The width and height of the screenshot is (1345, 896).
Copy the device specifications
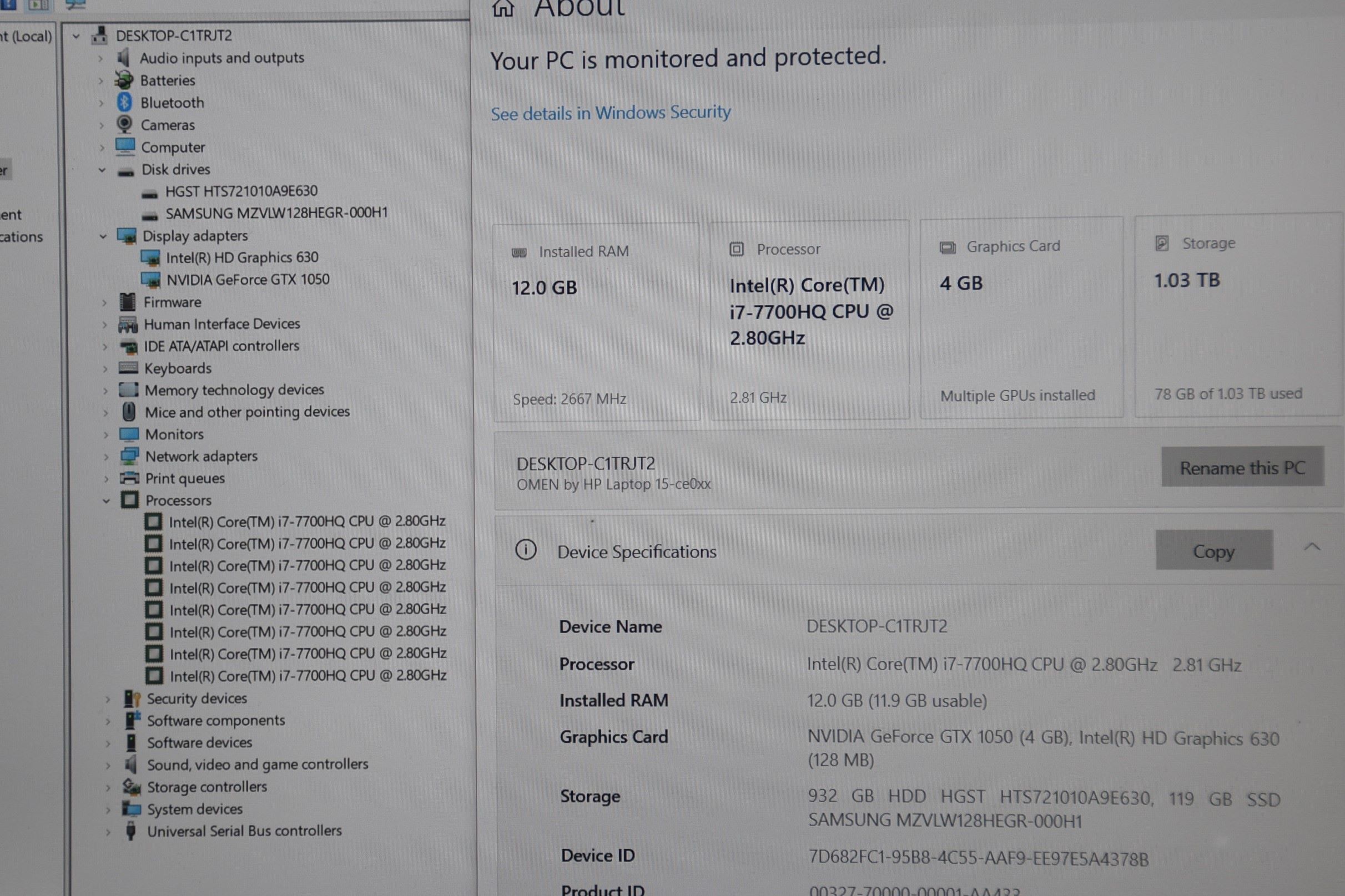point(1214,550)
